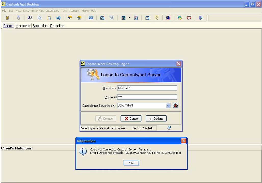This screenshot has width=262, height=183.
Task: Click the clipboard paste toolbar icon
Action: [x=49, y=18]
